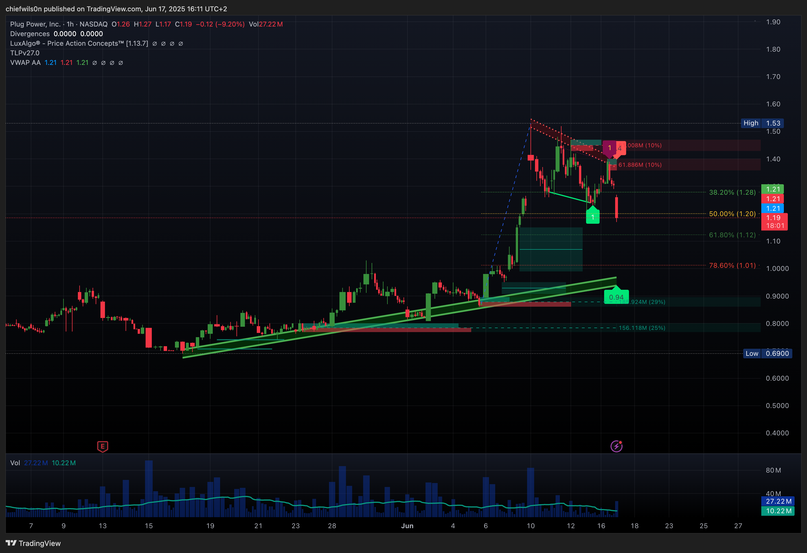This screenshot has width=807, height=553.
Task: Click the −0.12 (−9.20%) change value
Action: pyautogui.click(x=220, y=24)
